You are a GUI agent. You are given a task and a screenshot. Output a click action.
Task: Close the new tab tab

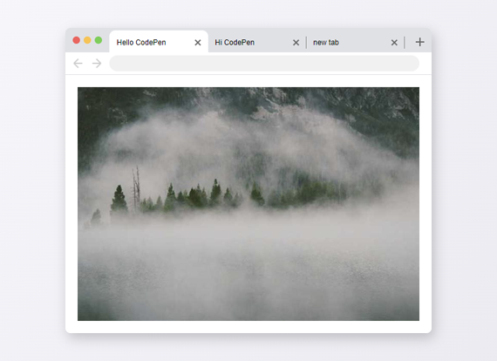394,43
